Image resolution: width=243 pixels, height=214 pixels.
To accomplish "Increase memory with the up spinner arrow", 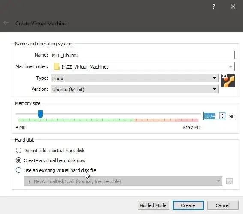I will [x=222, y=114].
